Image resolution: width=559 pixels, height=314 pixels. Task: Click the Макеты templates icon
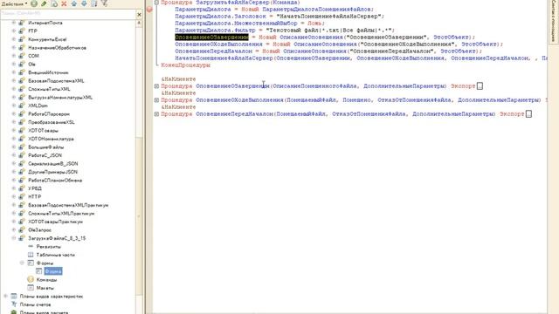31,288
